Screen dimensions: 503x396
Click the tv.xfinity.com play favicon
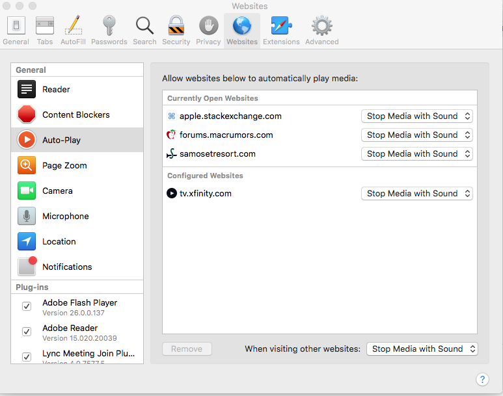172,193
